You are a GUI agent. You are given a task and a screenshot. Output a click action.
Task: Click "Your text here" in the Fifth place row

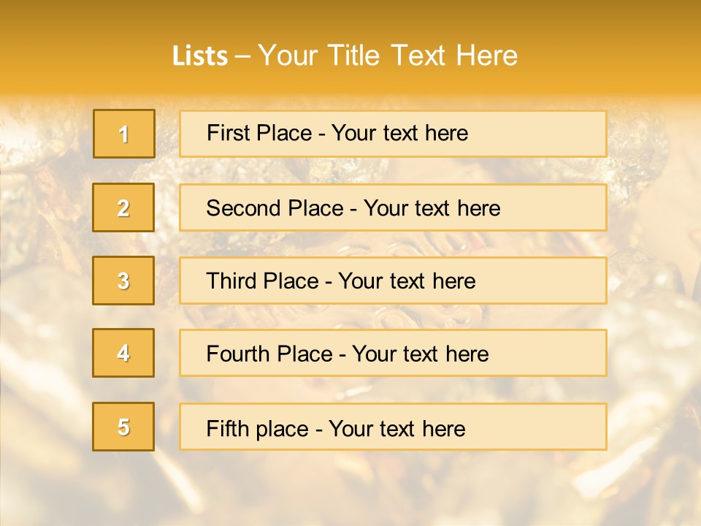pos(397,428)
